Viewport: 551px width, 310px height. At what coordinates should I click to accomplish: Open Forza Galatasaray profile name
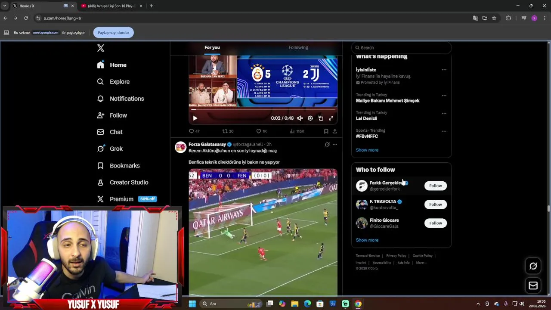(x=207, y=144)
